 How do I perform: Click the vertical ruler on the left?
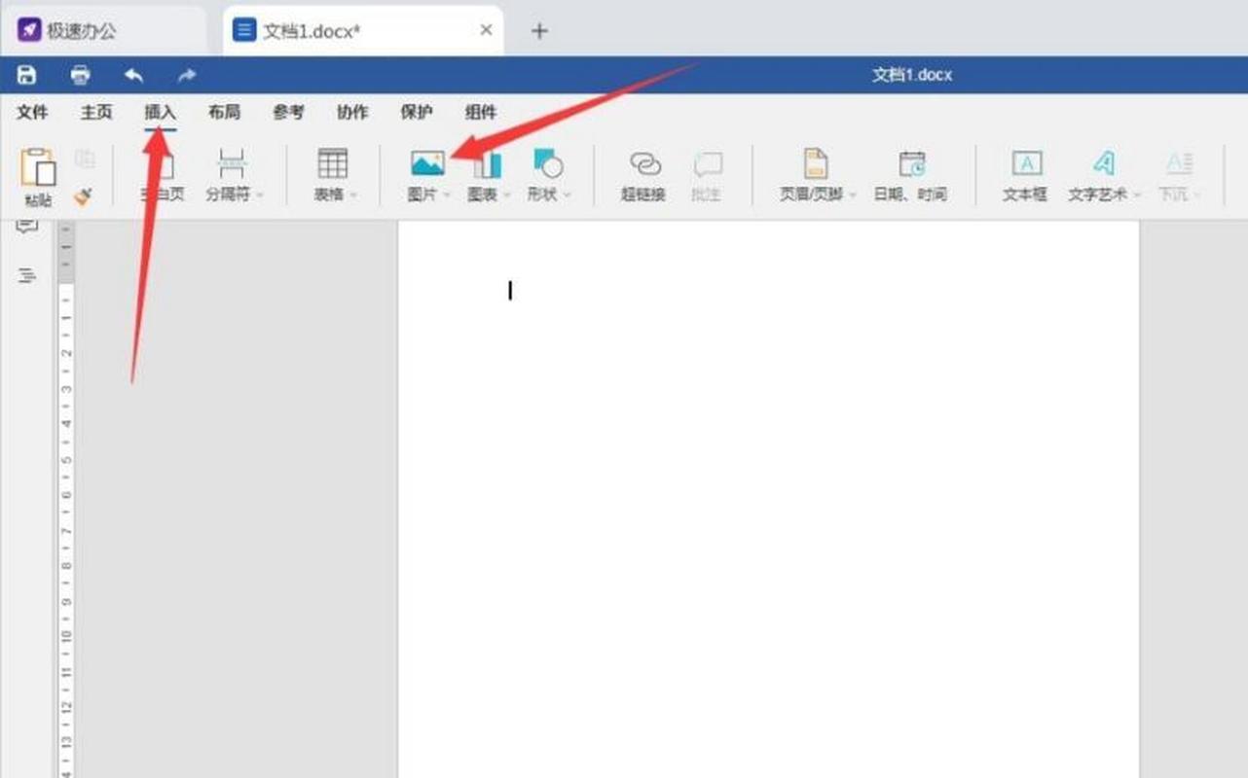point(66,500)
